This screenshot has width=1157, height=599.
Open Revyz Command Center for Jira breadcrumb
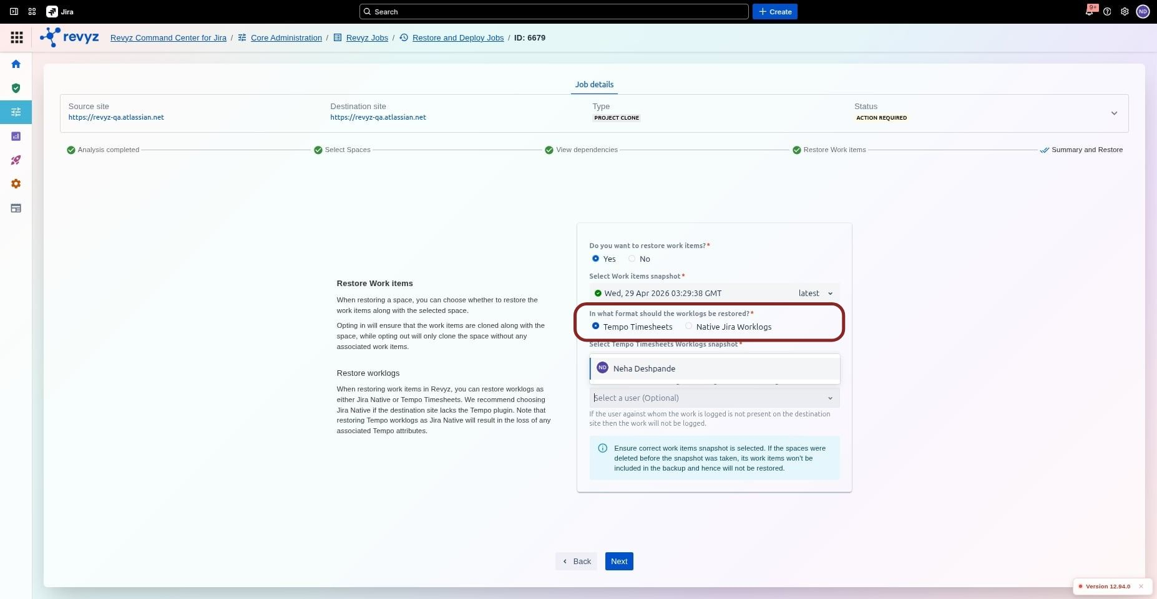tap(168, 37)
